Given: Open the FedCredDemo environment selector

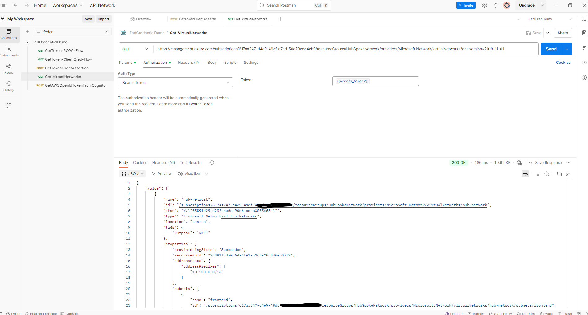Looking at the screenshot, I should 550,19.
